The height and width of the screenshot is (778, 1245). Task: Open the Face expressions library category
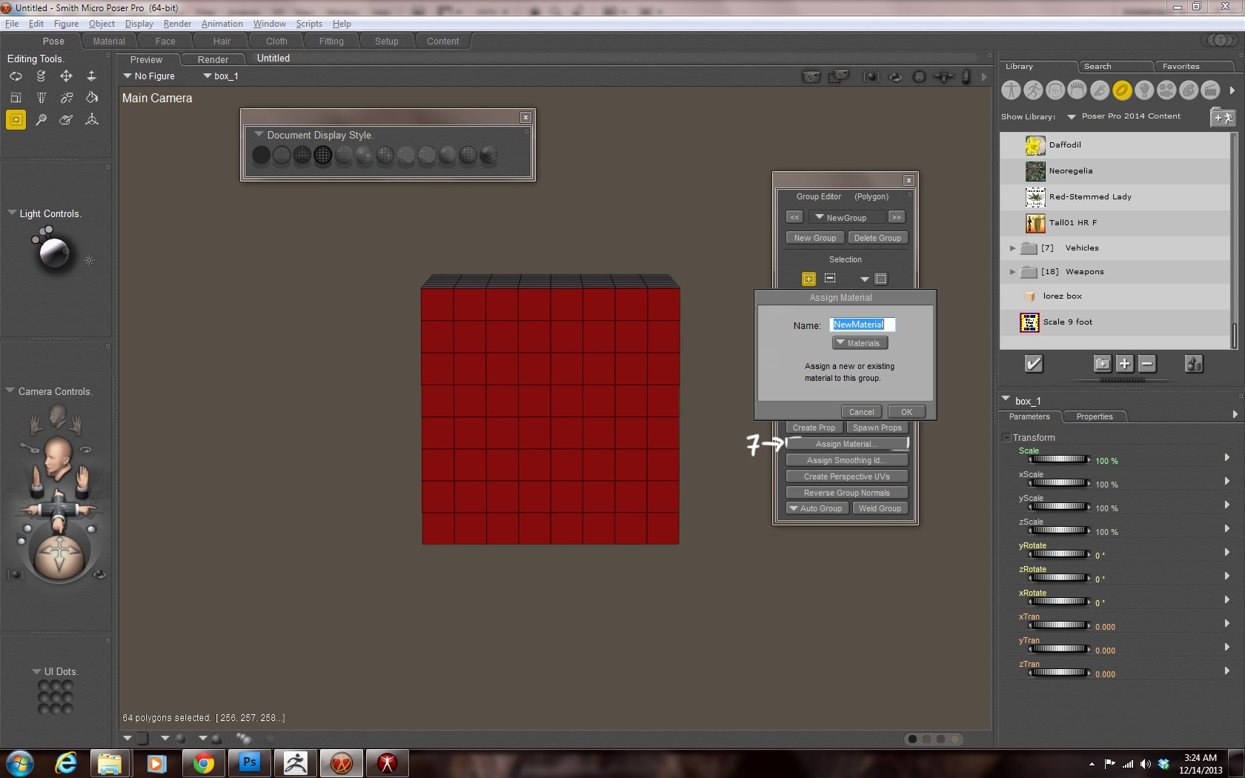coord(1055,90)
